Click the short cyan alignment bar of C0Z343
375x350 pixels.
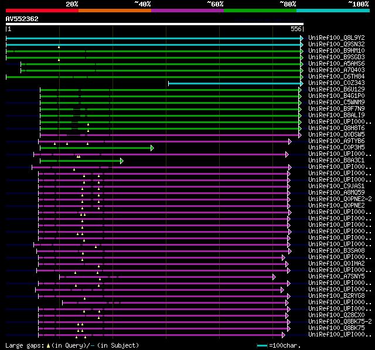234,83
